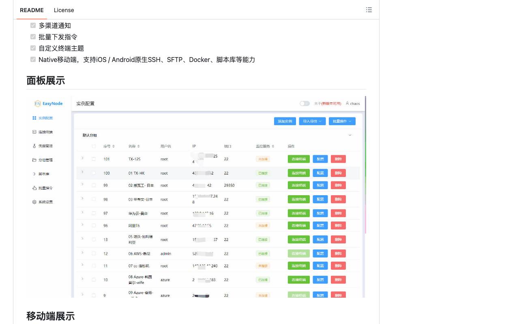Expand row 98 甲骨文-日本 details
This screenshot has width=519, height=324.
tap(82, 198)
